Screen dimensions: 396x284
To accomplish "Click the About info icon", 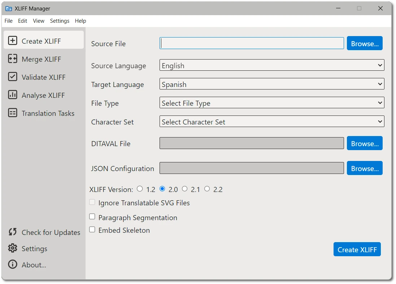I will 13,264.
